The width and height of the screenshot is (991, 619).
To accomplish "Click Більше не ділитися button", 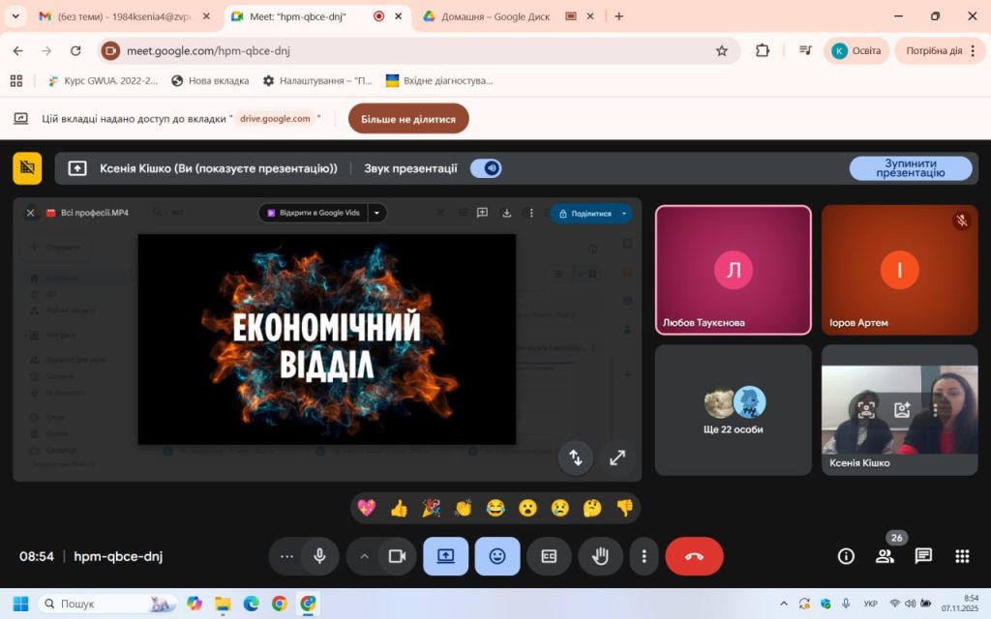I will [x=408, y=119].
